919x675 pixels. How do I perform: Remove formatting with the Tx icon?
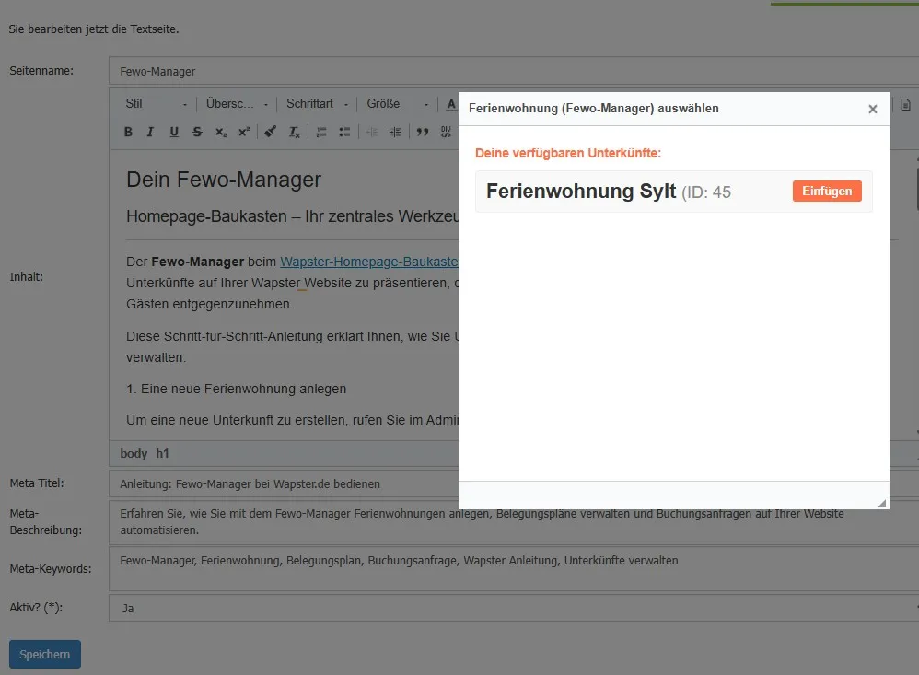tap(294, 132)
